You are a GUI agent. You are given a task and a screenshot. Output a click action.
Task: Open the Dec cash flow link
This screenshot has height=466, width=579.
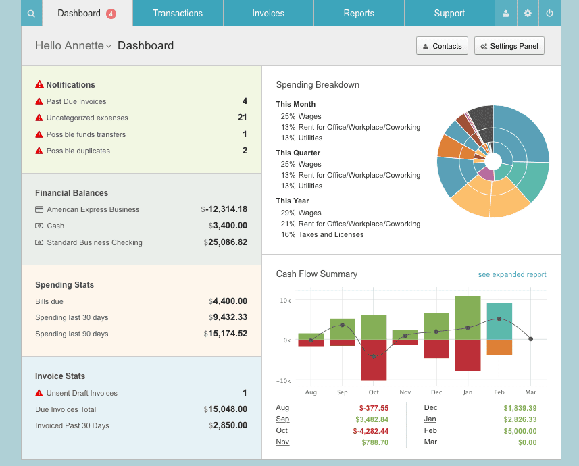tap(430, 407)
